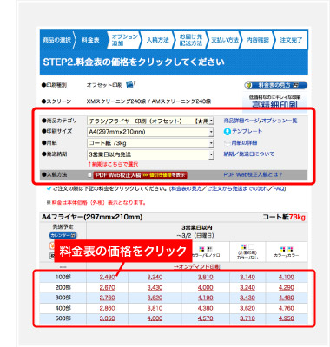
Task: Select the 注文完了 step tab
Action: [x=291, y=40]
